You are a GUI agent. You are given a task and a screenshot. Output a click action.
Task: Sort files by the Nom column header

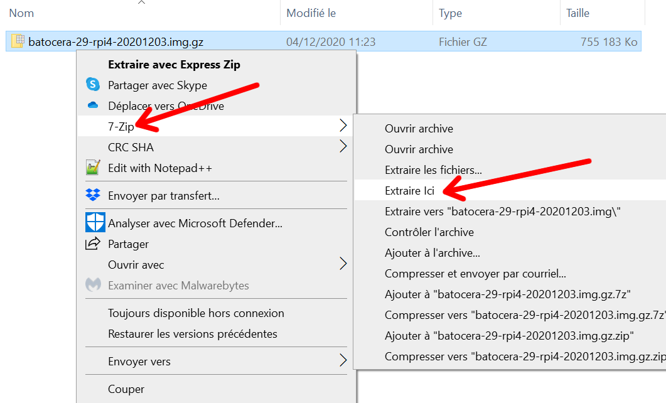(22, 13)
